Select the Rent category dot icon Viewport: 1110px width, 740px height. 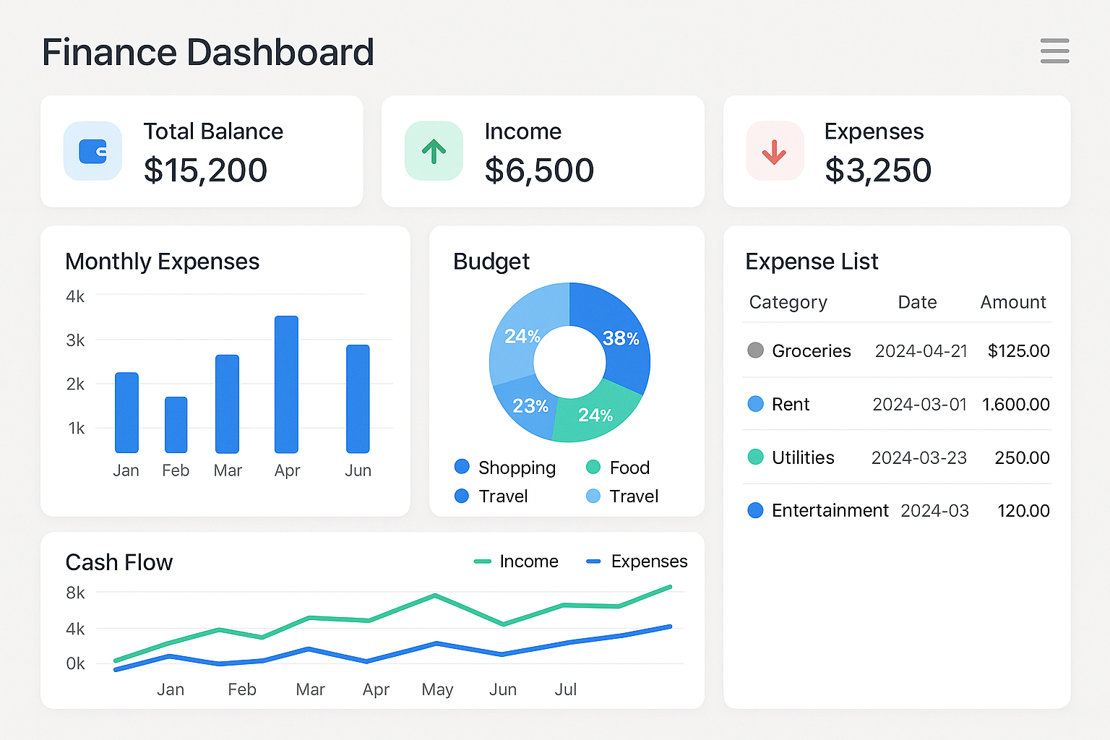click(754, 404)
